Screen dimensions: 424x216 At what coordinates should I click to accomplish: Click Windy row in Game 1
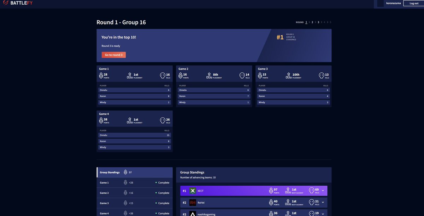(135, 102)
